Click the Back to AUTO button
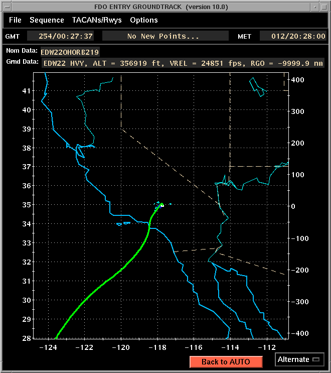This screenshot has width=331, height=373. tap(226, 362)
